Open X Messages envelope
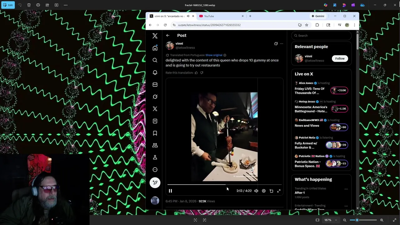Image resolution: width=400 pixels, height=225 pixels. point(155,85)
